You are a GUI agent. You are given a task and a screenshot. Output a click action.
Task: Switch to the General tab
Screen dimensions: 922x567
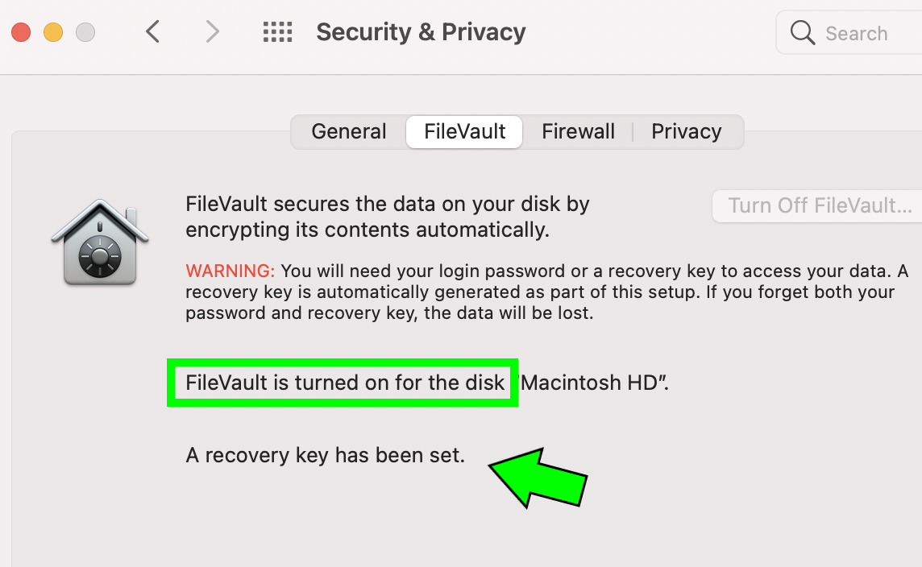(x=349, y=131)
